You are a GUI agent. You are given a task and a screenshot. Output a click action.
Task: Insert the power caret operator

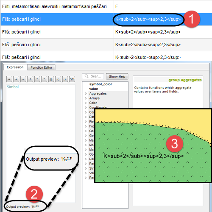(44, 79)
